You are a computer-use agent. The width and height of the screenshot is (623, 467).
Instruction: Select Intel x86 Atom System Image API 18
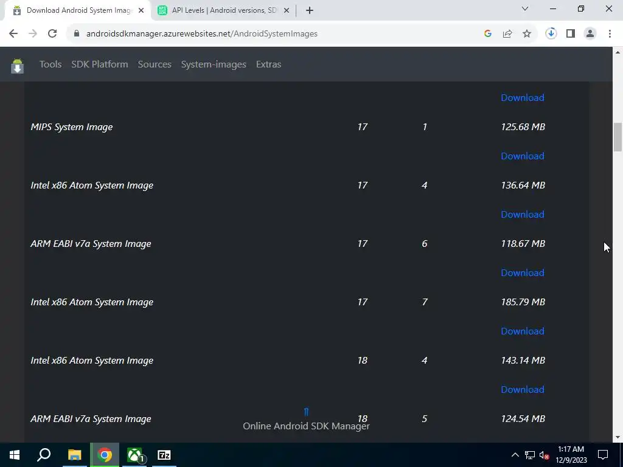click(92, 361)
